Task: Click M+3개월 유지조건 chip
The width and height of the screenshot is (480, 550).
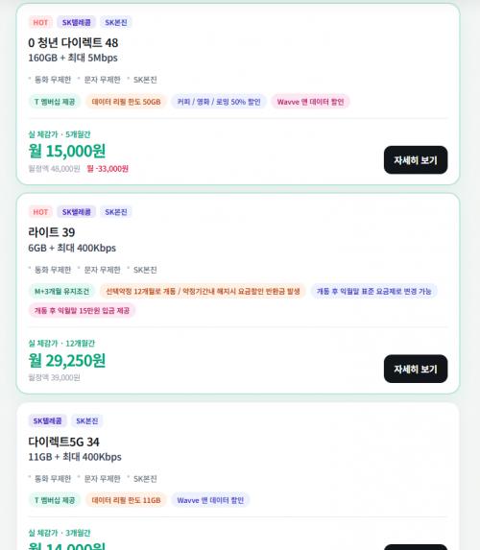Action: pyautogui.click(x=61, y=291)
